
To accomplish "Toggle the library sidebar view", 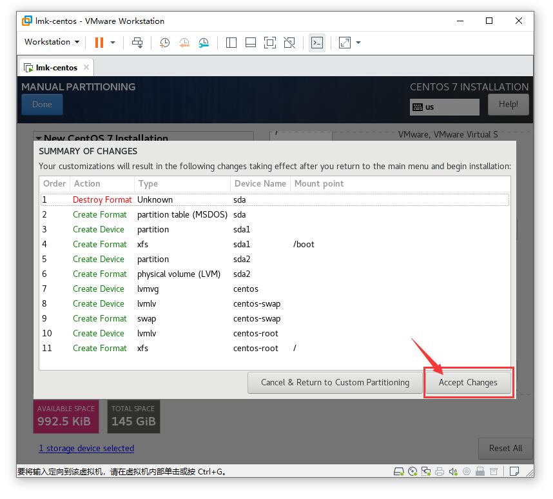I will 231,43.
